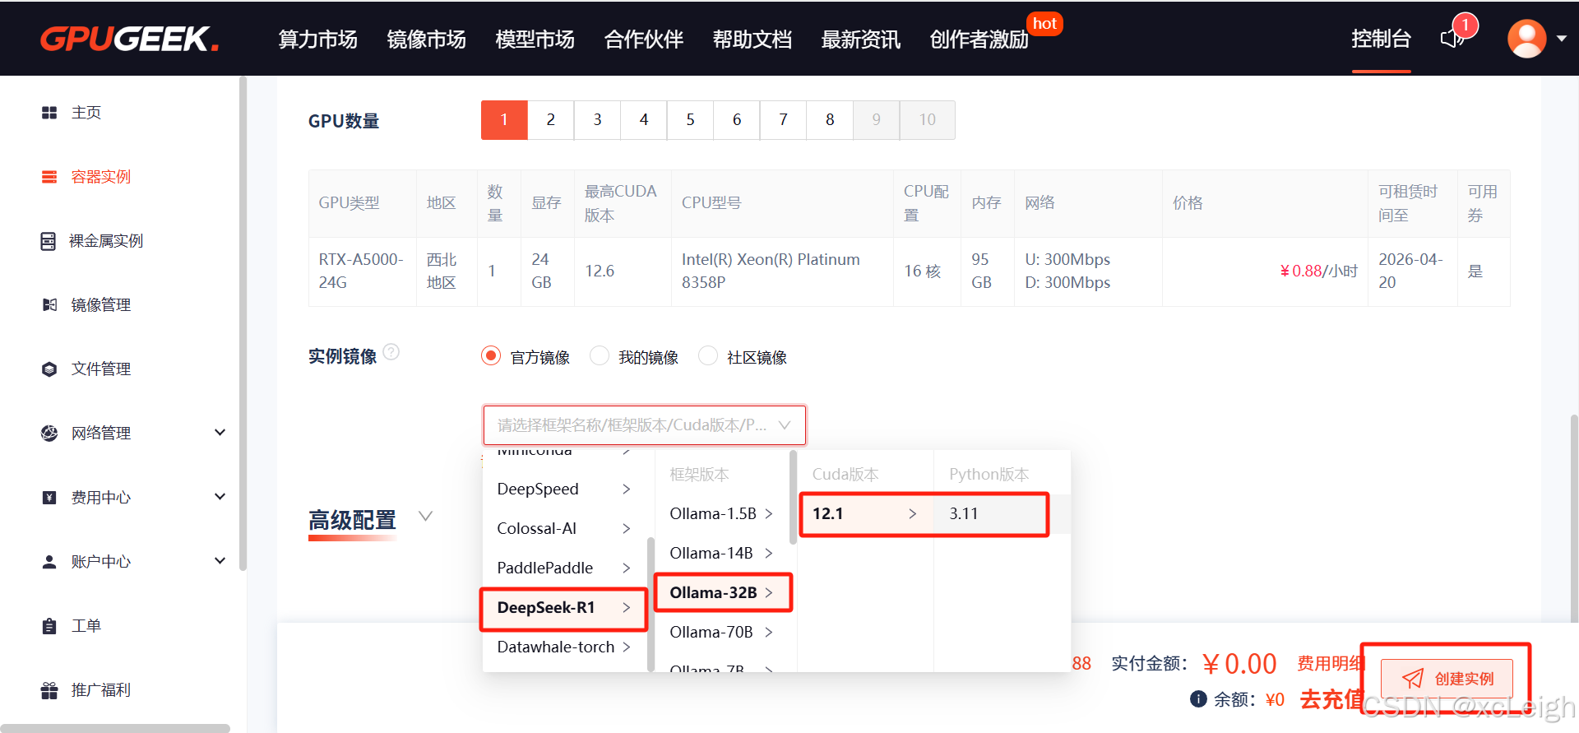
Task: Choose GPU quantity 5
Action: tap(690, 120)
